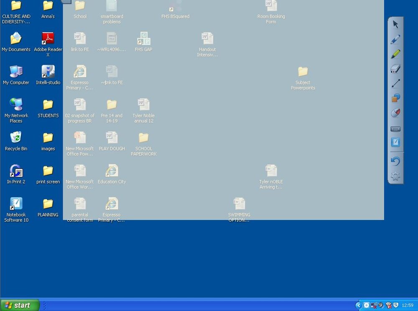Click the undo arrow in toolbar
The height and width of the screenshot is (311, 418).
(x=395, y=161)
